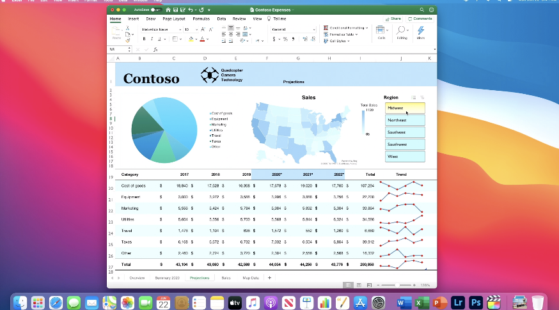Click the increase indent icon
559x310 pixels.
tap(231, 42)
